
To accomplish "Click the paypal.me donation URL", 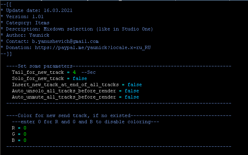I will point(93,47).
